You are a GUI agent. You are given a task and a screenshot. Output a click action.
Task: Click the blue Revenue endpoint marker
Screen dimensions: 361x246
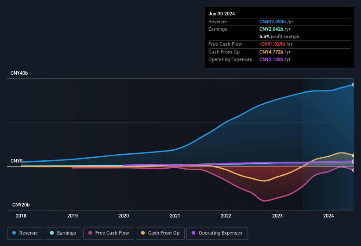tap(354, 85)
